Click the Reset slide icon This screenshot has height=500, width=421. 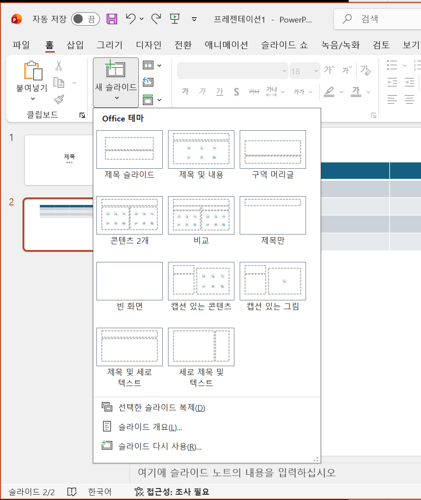click(x=148, y=82)
